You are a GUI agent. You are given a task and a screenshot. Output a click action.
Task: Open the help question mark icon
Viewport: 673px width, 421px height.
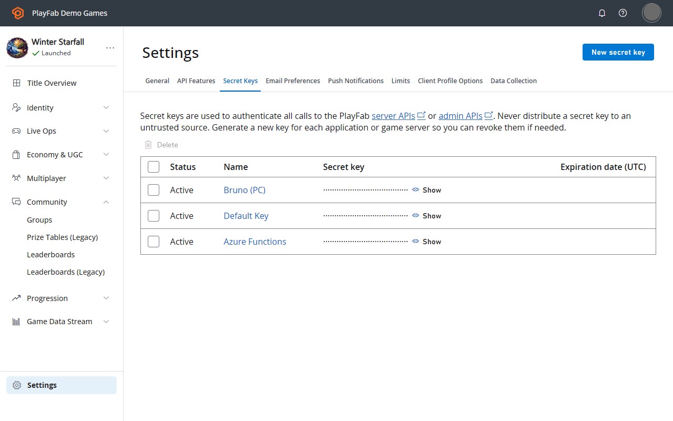click(623, 13)
